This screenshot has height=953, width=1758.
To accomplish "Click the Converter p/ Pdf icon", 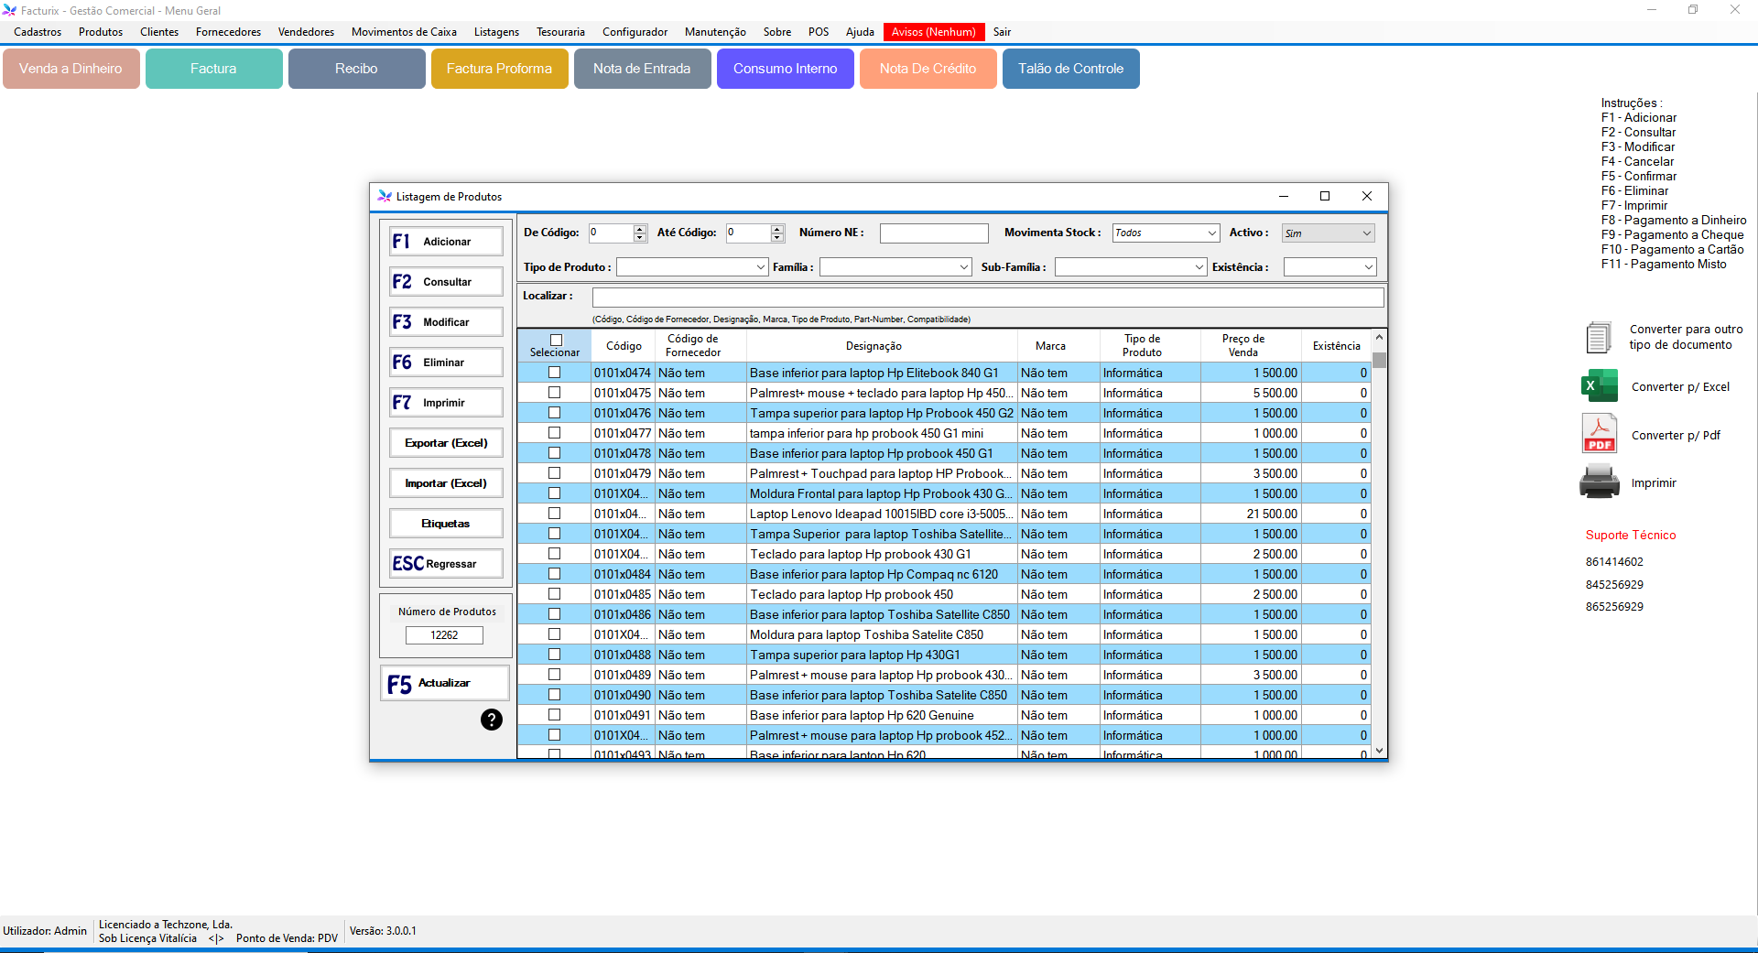I will 1600,434.
